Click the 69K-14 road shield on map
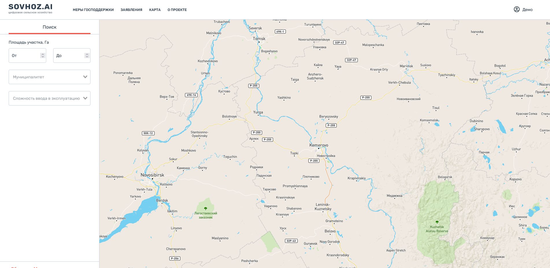 [x=191, y=95]
